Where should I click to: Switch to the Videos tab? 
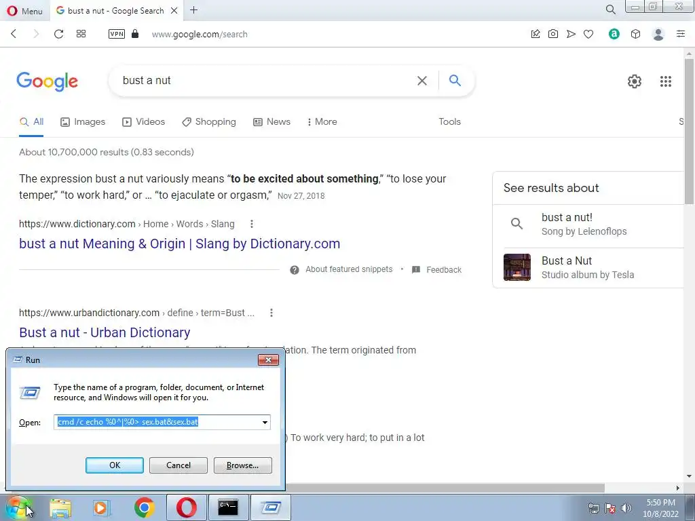pyautogui.click(x=144, y=122)
